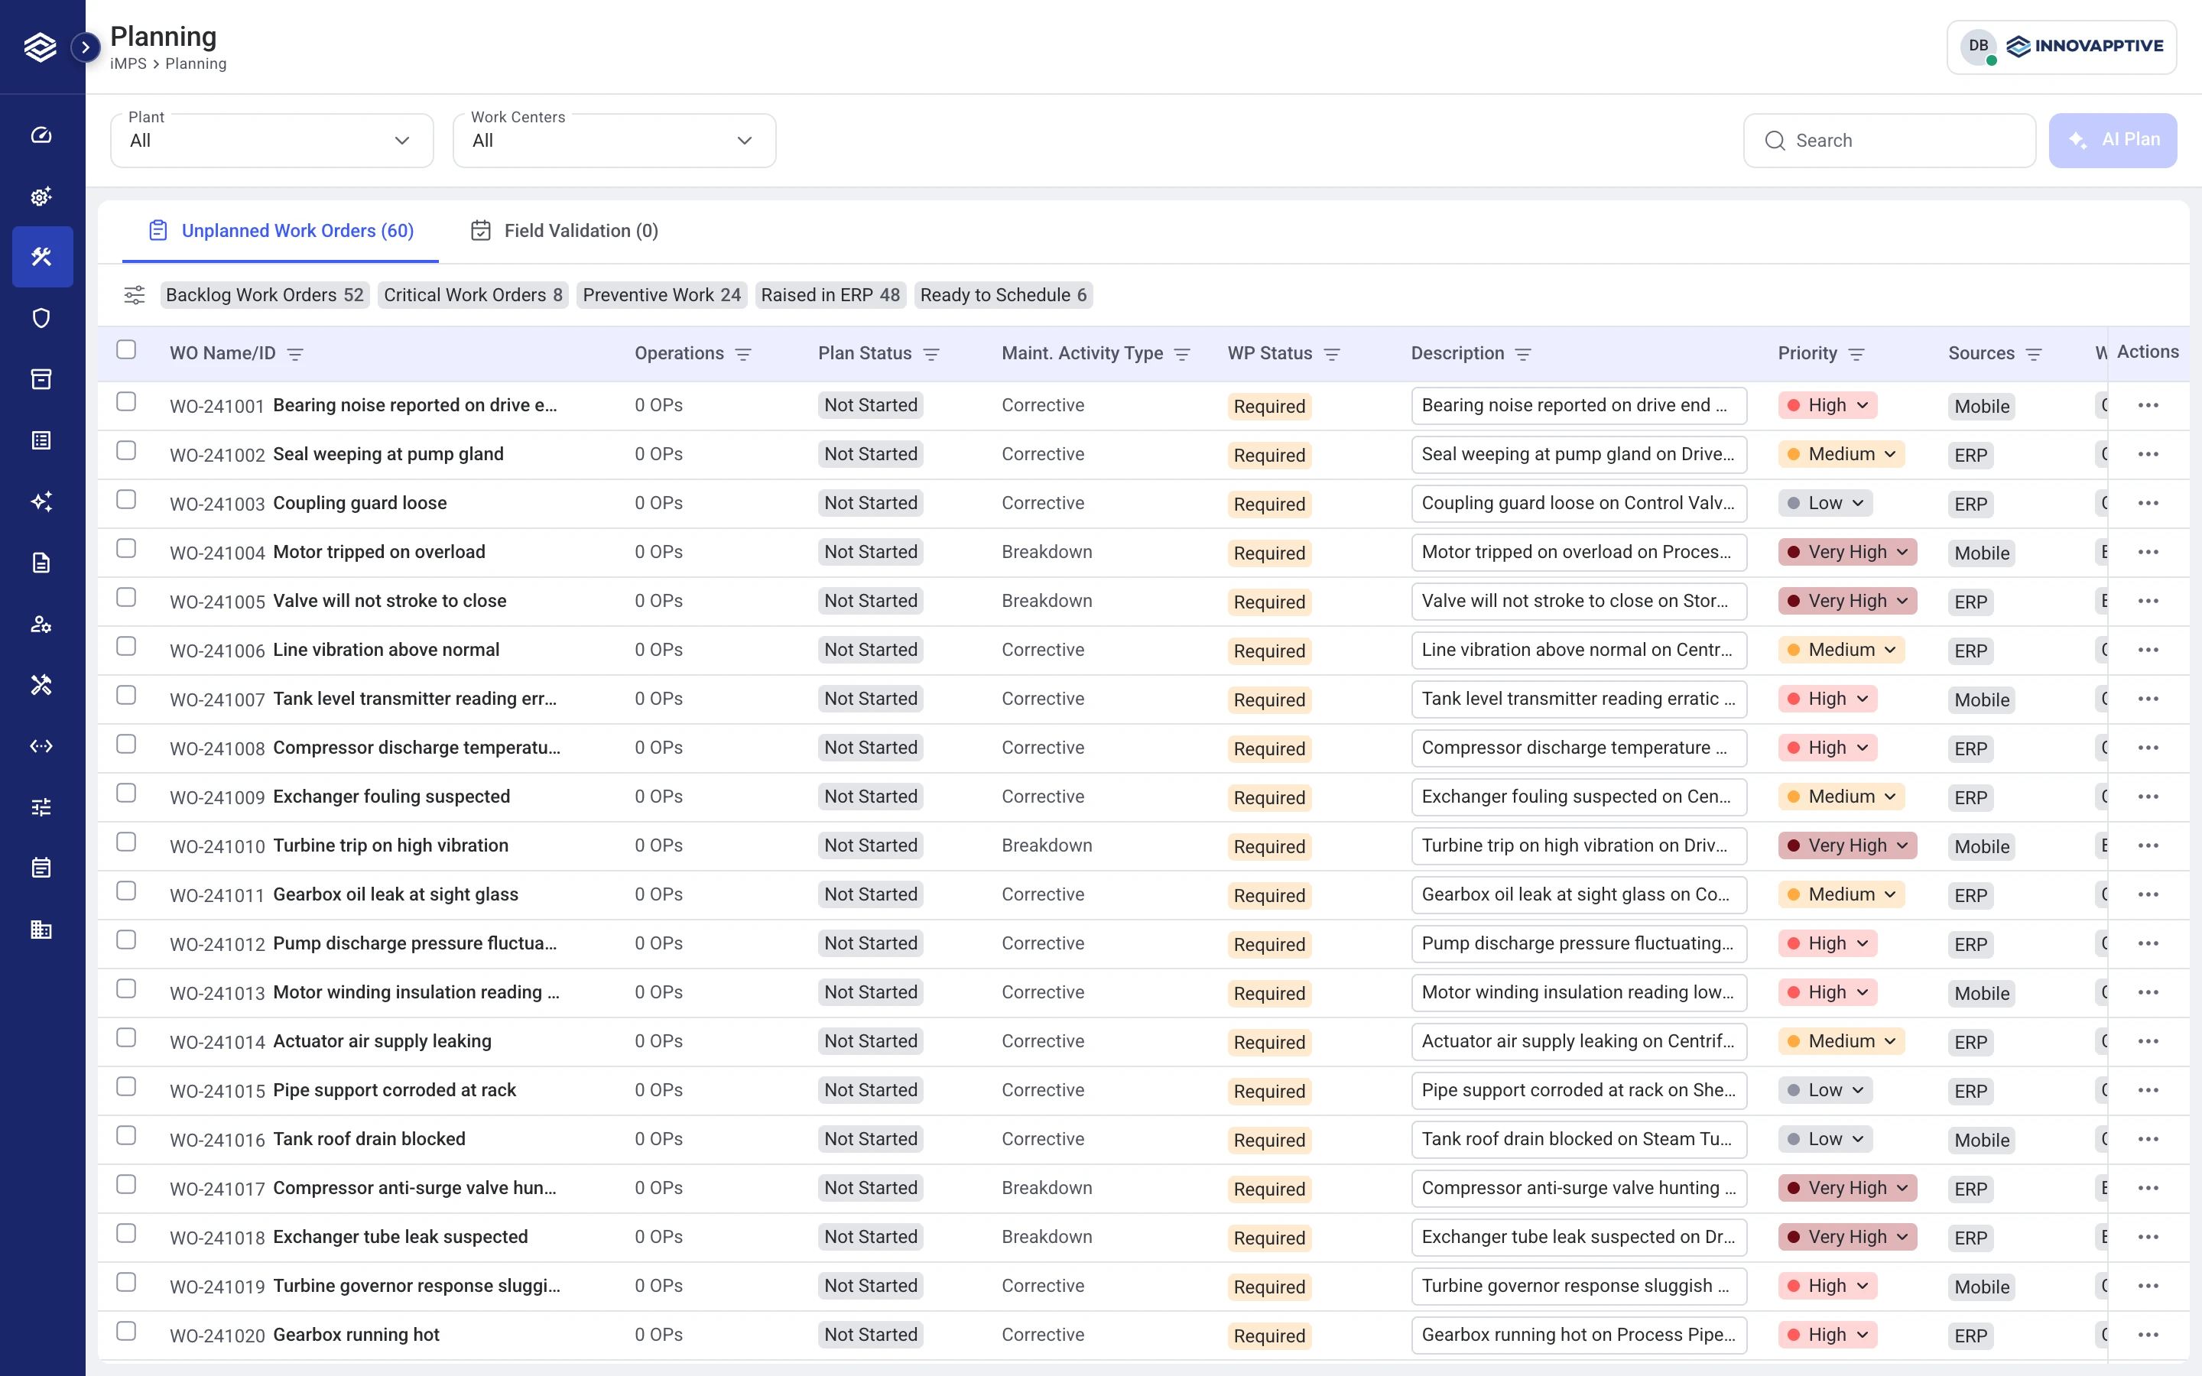The image size is (2202, 1376).
Task: Open the gear settings icon in sidebar
Action: tap(41, 196)
